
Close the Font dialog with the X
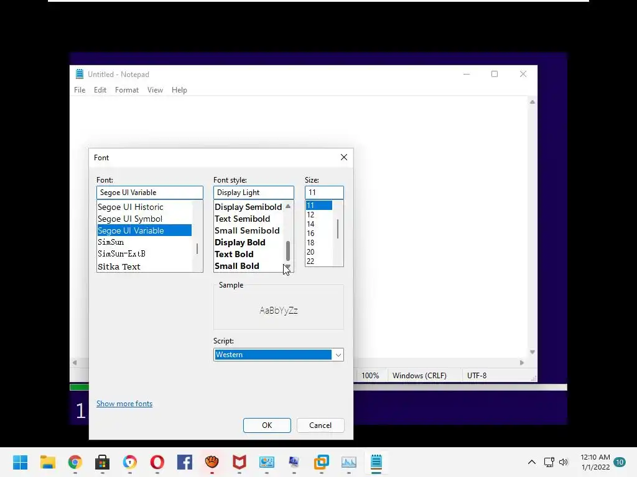pos(343,157)
